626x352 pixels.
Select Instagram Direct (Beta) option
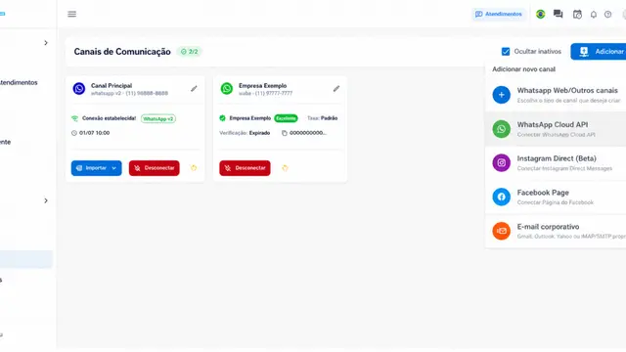[556, 163]
